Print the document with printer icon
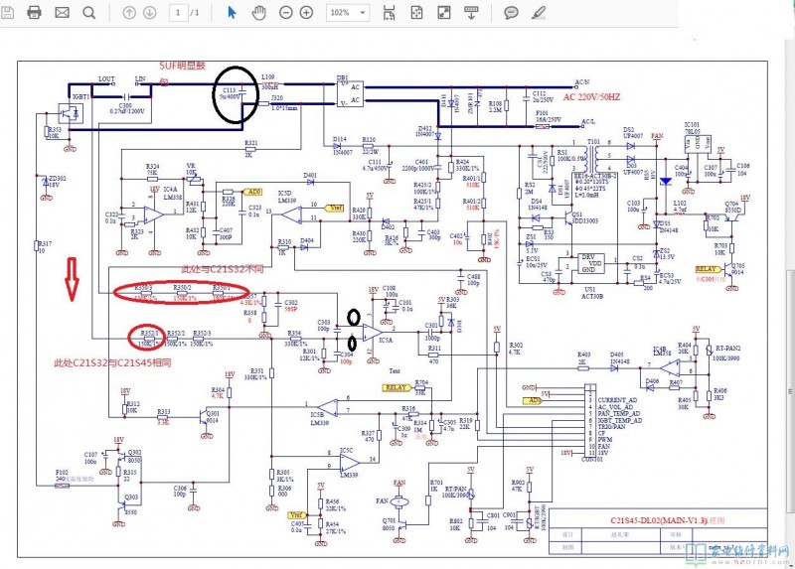The height and width of the screenshot is (569, 795). (x=34, y=12)
